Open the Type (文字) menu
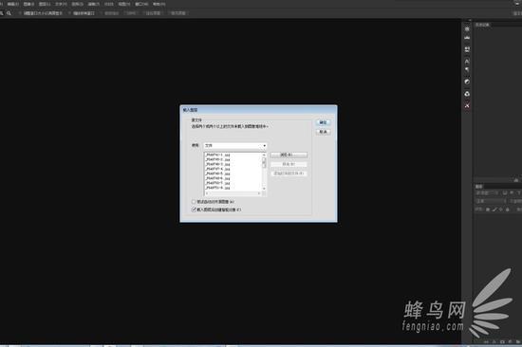 point(61,4)
